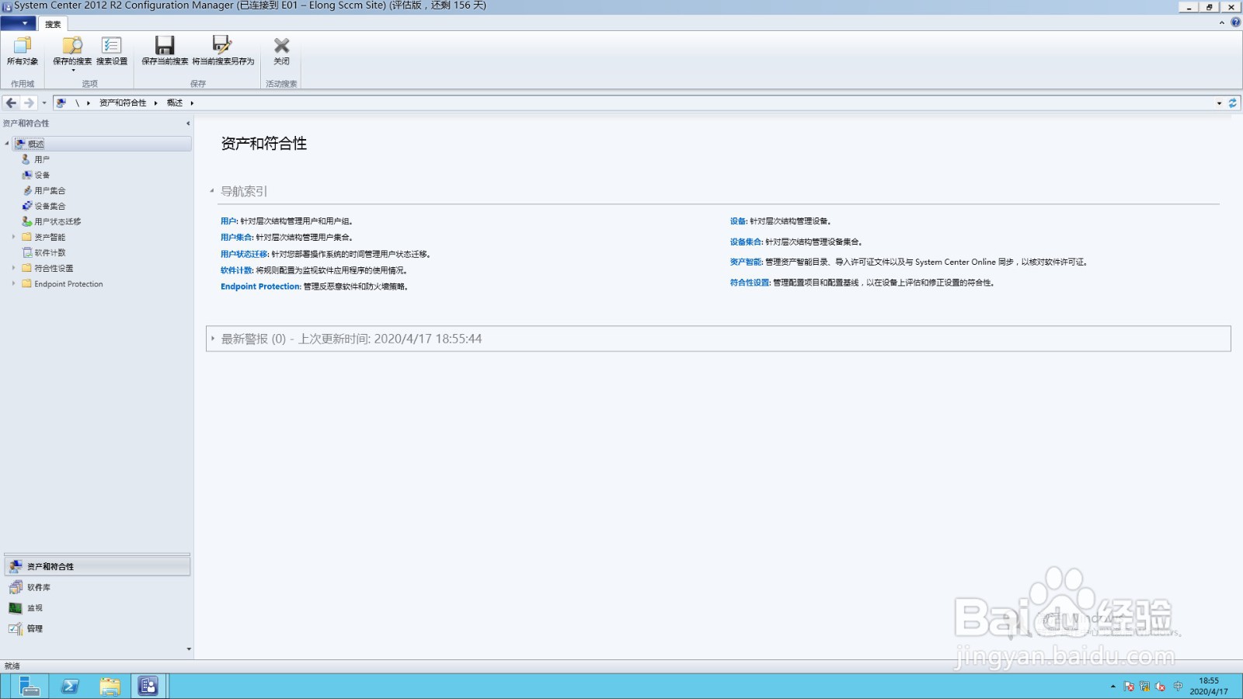
Task: Expand the 最新警报 section
Action: pos(213,339)
